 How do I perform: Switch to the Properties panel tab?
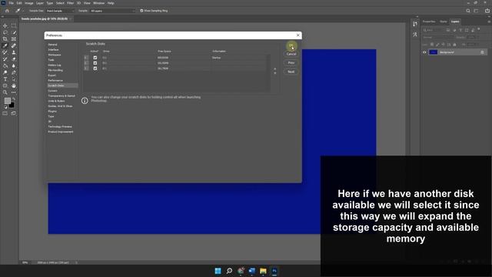pos(429,22)
